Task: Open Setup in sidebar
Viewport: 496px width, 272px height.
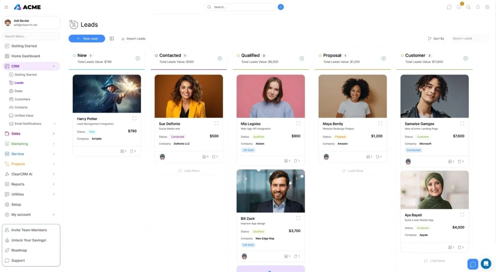Action: point(16,204)
